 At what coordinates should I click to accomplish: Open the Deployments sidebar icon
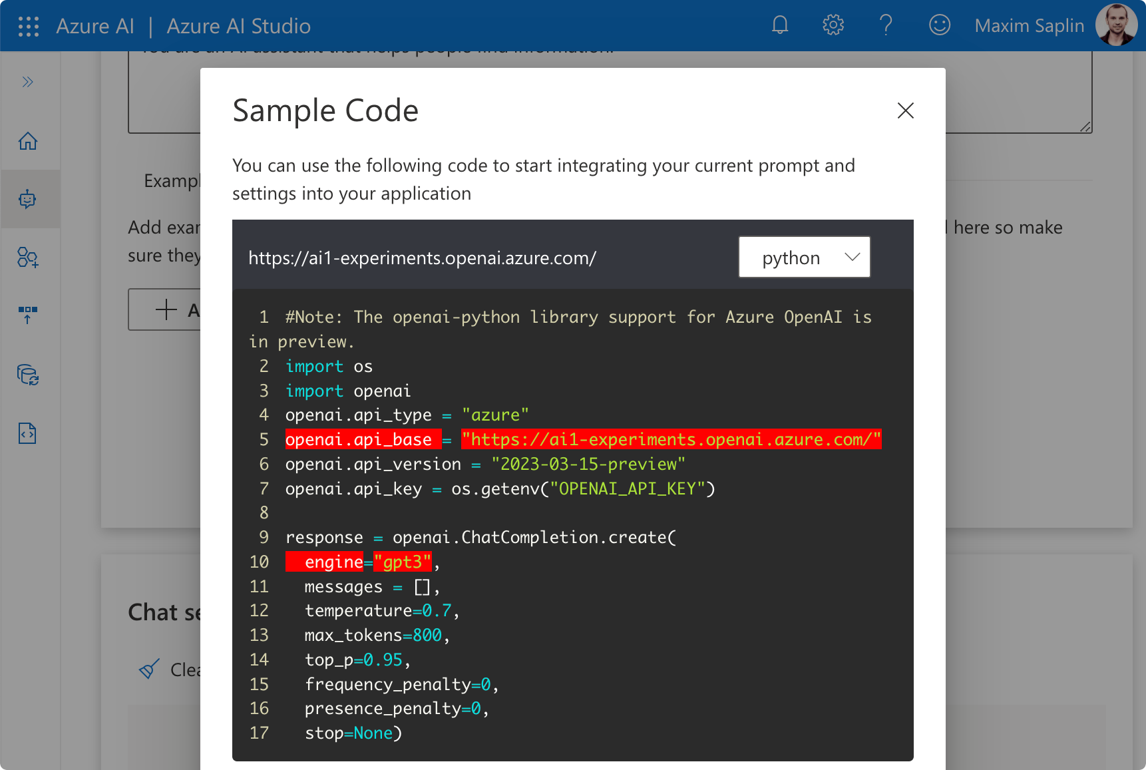[x=27, y=315]
